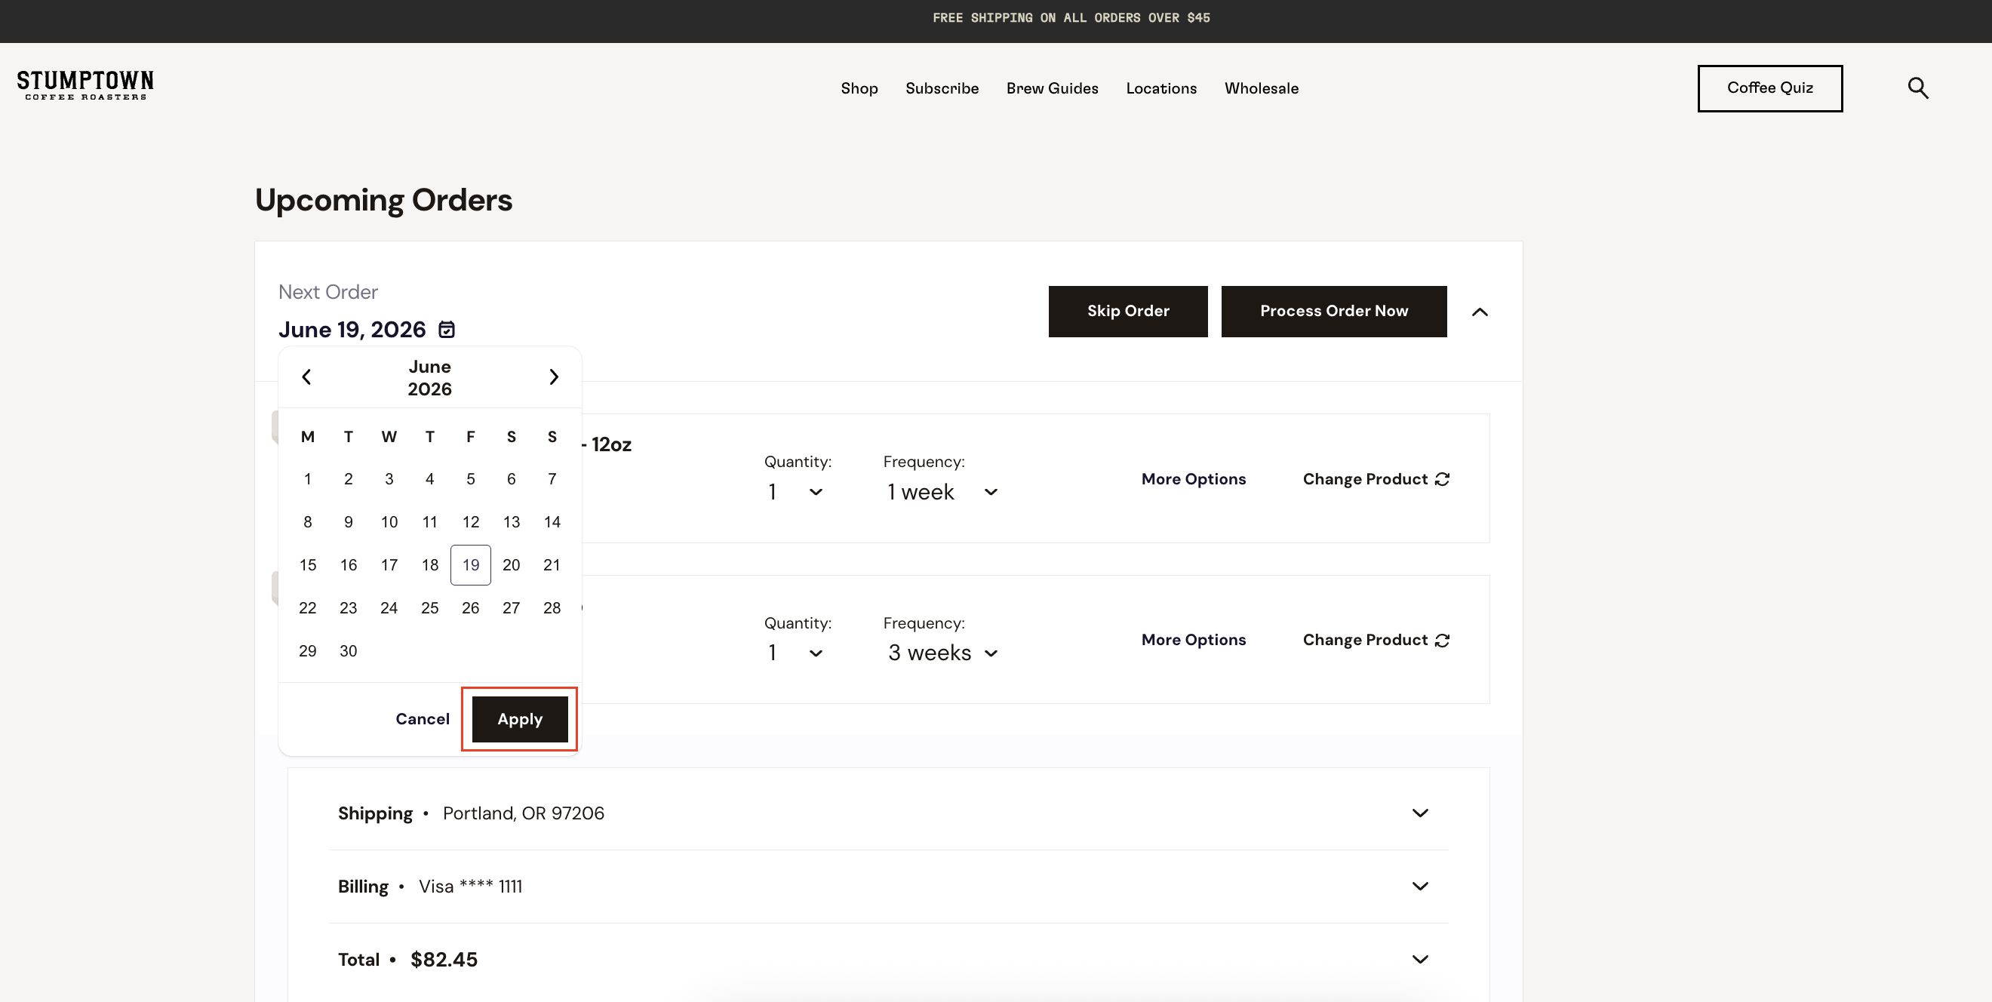
Task: Select June 7 in the calendar
Action: [x=552, y=479]
